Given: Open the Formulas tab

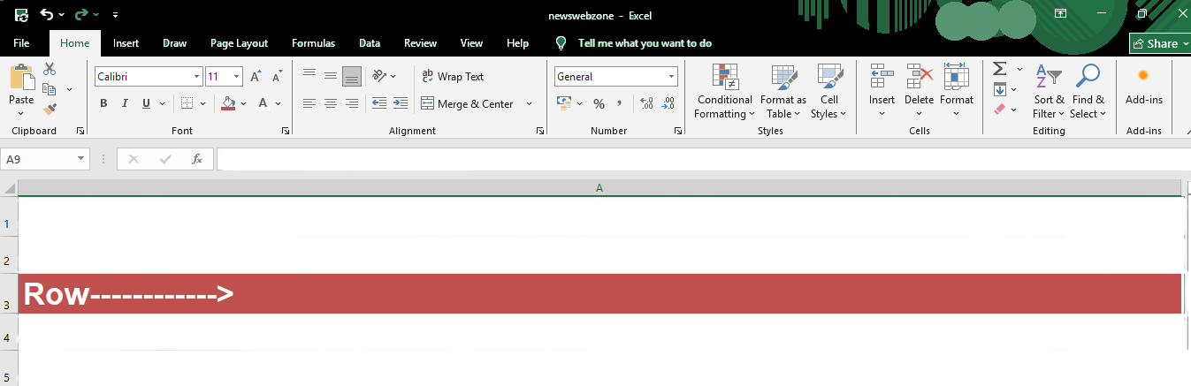Looking at the screenshot, I should pos(313,43).
